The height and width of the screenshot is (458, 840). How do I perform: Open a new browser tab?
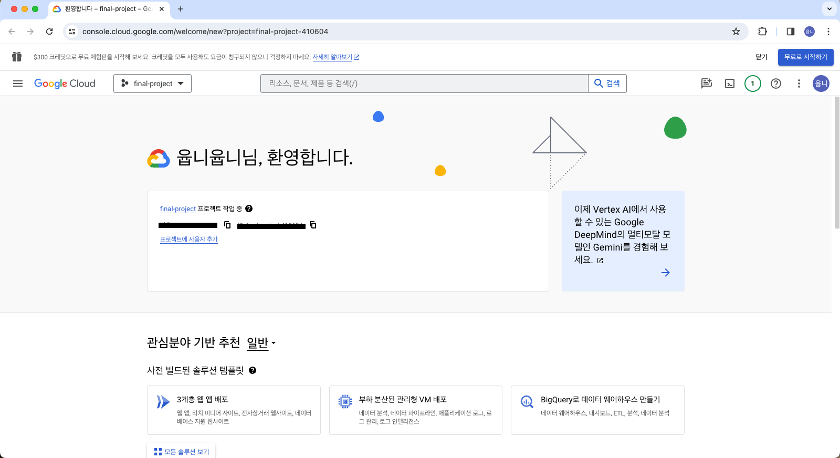181,9
